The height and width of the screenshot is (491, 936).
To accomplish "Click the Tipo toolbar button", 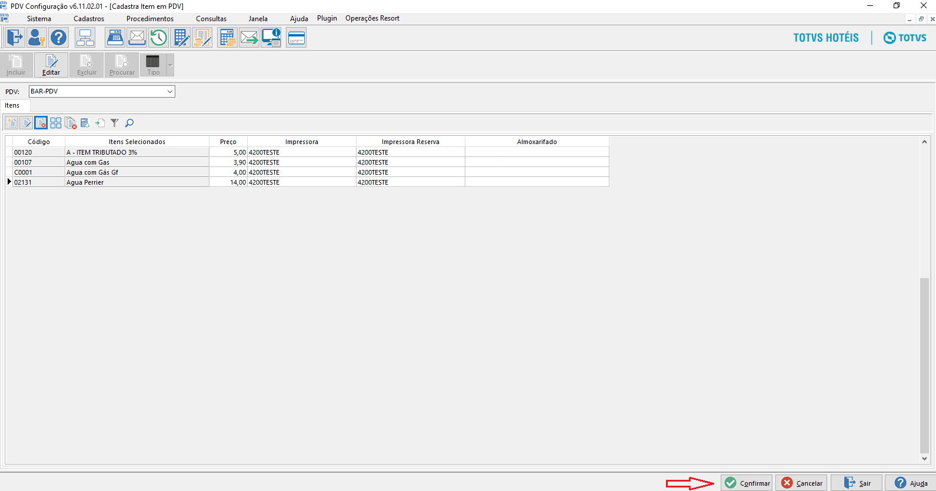I will [154, 65].
